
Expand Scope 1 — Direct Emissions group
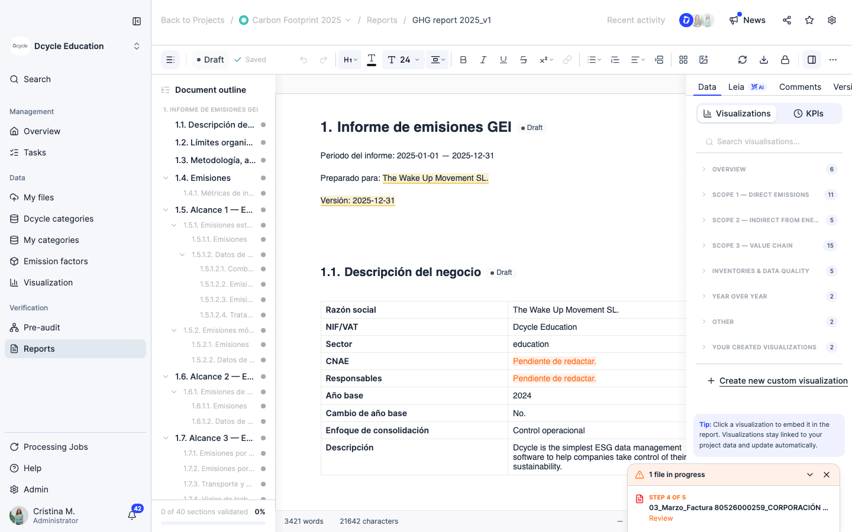(x=769, y=194)
